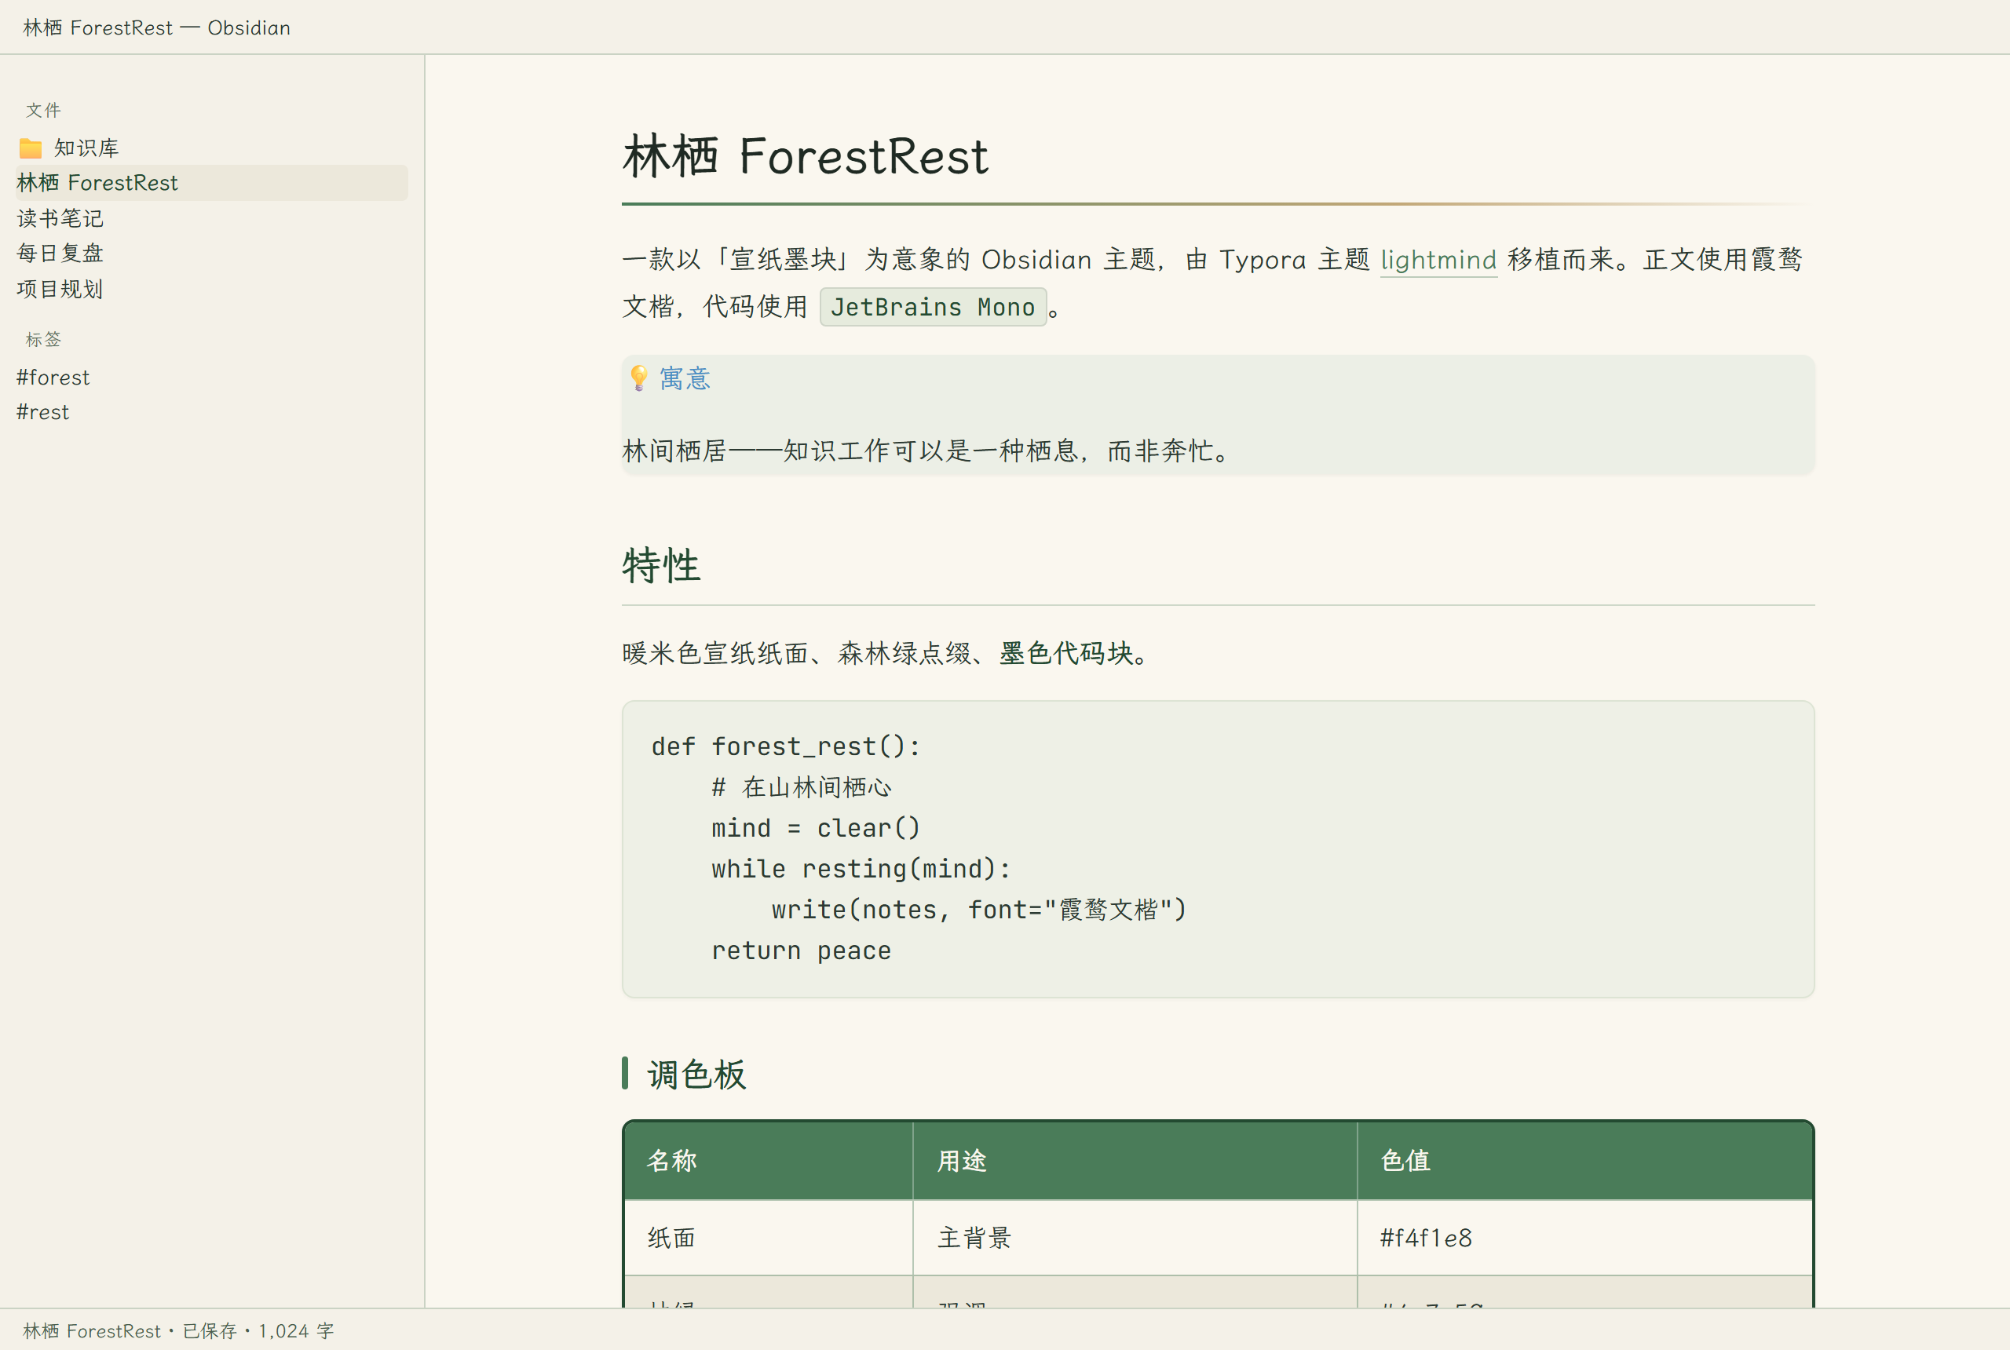Image resolution: width=2010 pixels, height=1350 pixels.
Task: Click the bold text 墨色代码块
Action: [x=1066, y=654]
